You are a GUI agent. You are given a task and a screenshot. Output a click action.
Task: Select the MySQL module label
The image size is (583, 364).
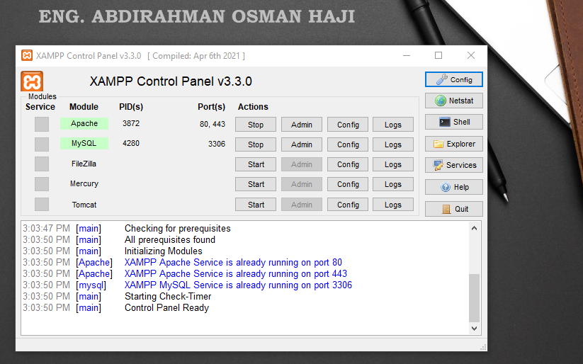tap(84, 143)
